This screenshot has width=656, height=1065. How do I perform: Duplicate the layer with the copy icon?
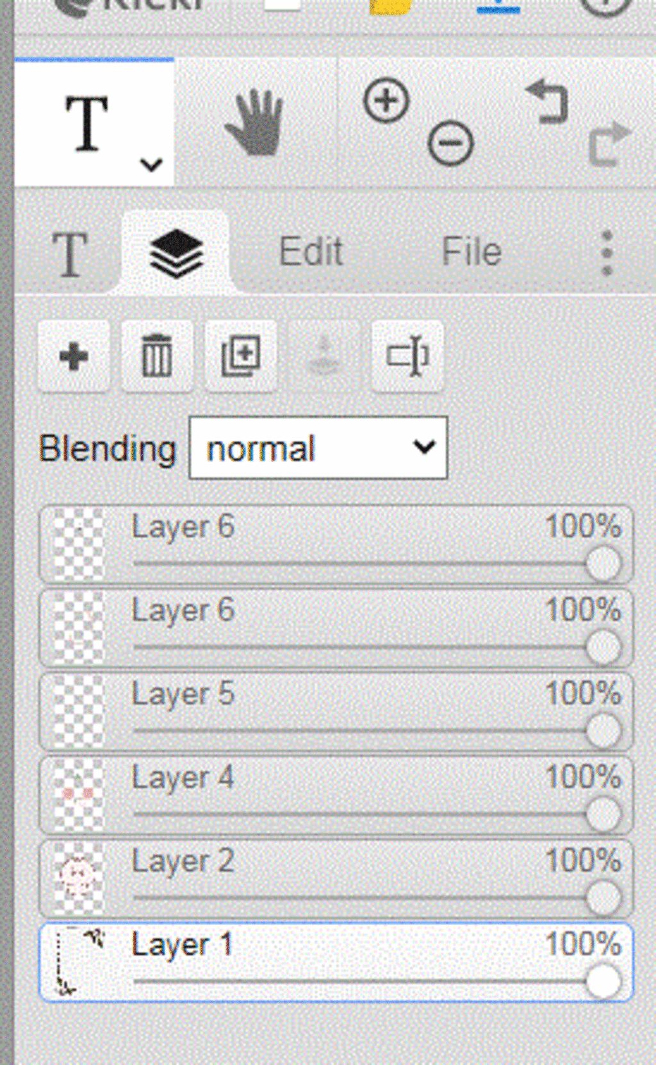point(241,356)
